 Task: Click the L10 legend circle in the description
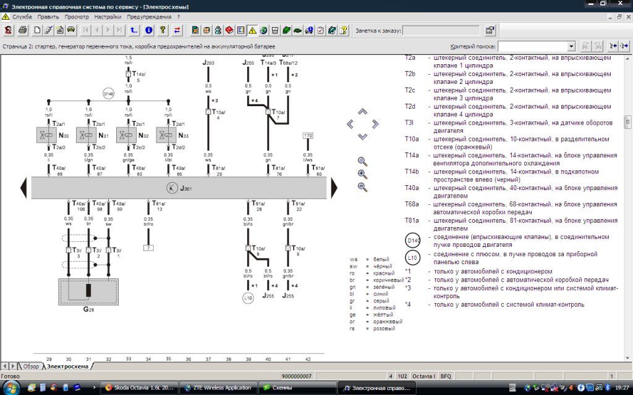pos(412,257)
